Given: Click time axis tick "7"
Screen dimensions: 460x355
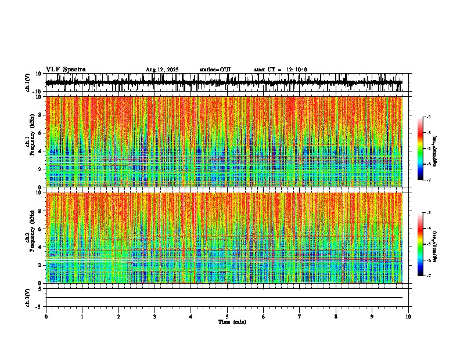Looking at the screenshot, I should pyautogui.click(x=300, y=317).
